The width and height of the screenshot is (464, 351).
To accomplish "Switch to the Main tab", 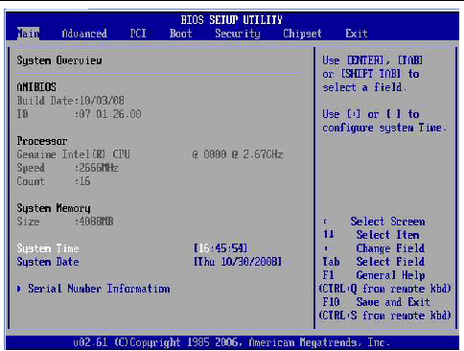I will click(28, 34).
